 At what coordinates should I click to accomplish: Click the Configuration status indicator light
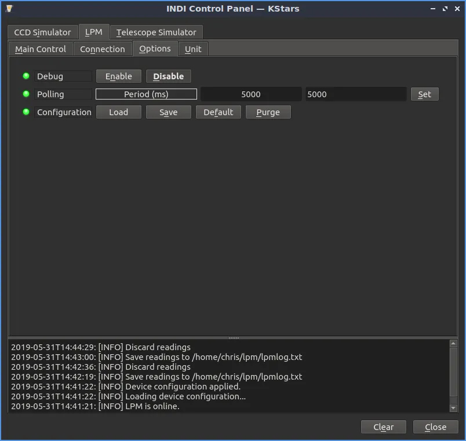tap(26, 112)
